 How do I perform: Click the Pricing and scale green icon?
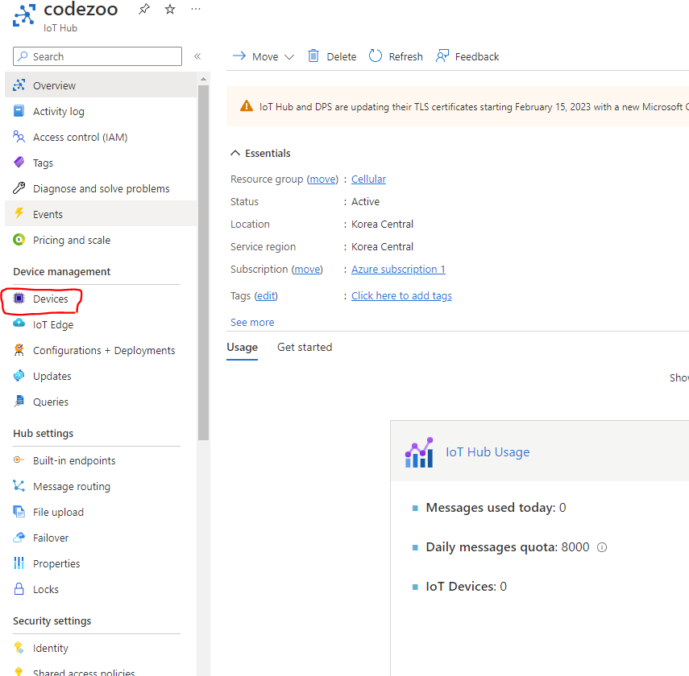(x=19, y=239)
